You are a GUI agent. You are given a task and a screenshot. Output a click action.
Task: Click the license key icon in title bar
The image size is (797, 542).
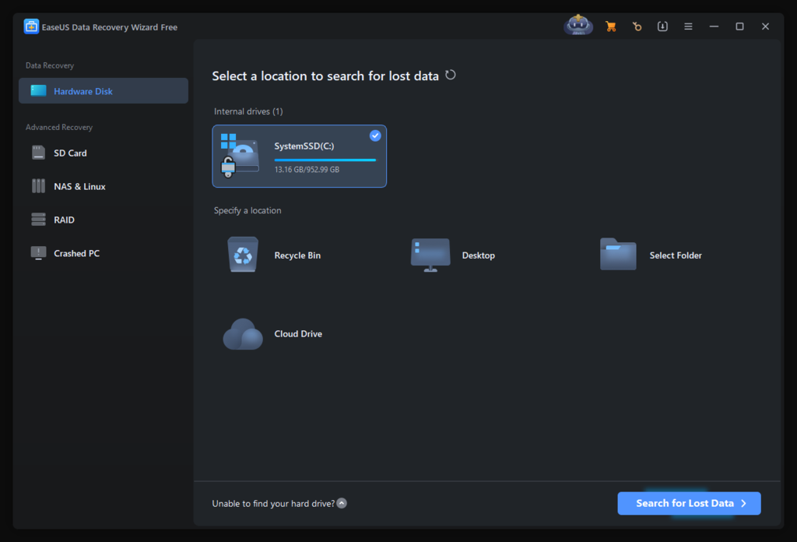(x=637, y=26)
